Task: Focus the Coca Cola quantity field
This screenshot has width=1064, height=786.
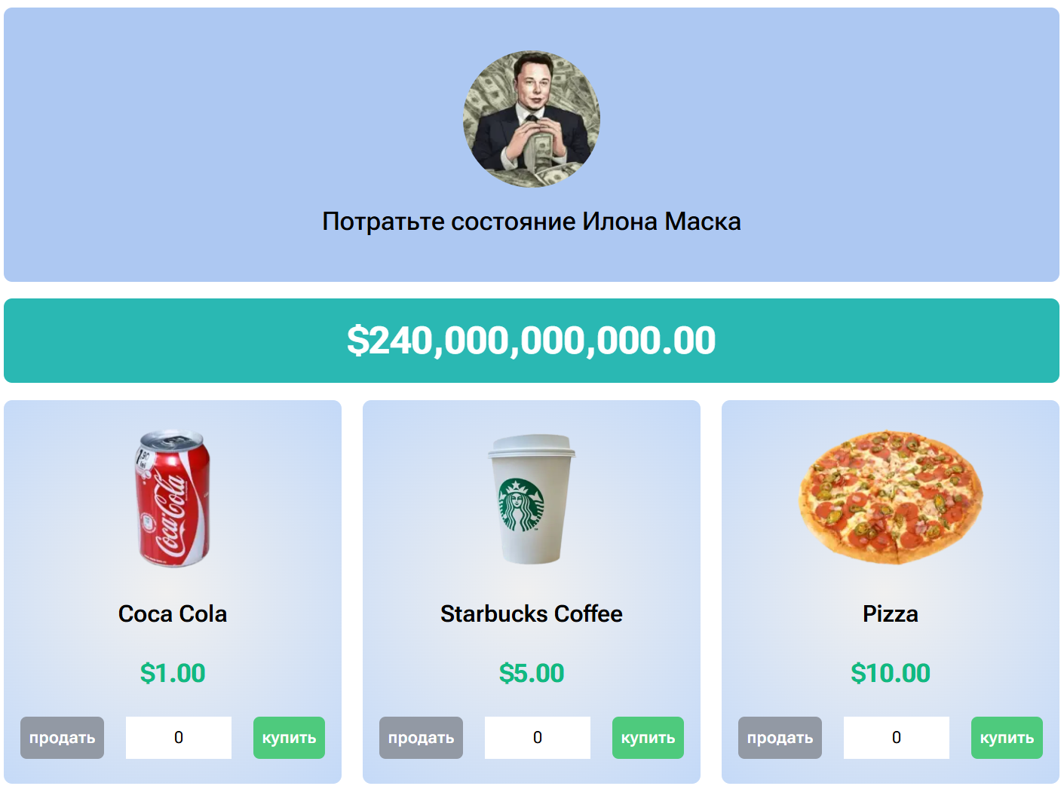Action: pyautogui.click(x=179, y=738)
